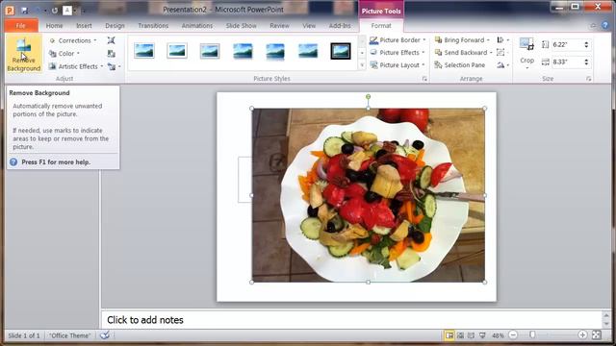Open the Color adjustment dropdown
The image size is (616, 346).
[x=64, y=54]
